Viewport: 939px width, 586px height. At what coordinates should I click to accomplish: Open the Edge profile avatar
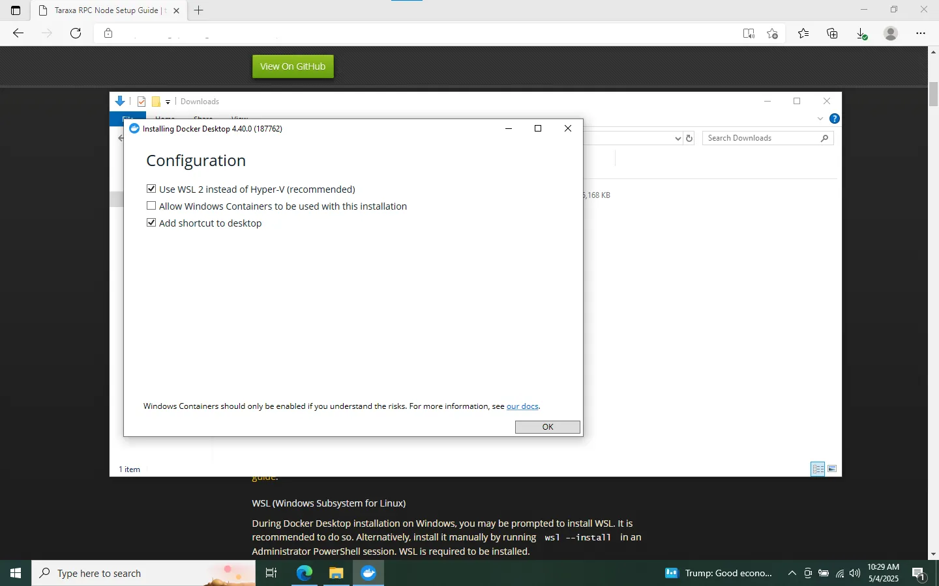pos(891,33)
